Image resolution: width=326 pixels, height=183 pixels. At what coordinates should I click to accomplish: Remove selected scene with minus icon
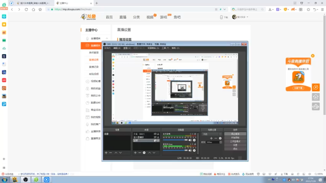click(110, 153)
